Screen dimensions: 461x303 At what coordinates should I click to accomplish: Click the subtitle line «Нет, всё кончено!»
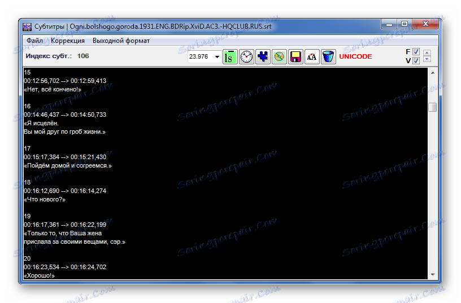click(x=53, y=89)
